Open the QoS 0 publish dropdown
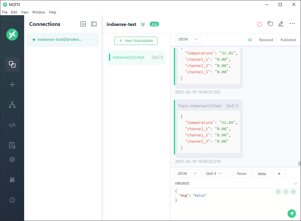This screenshot has width=301, height=221. 214,174
